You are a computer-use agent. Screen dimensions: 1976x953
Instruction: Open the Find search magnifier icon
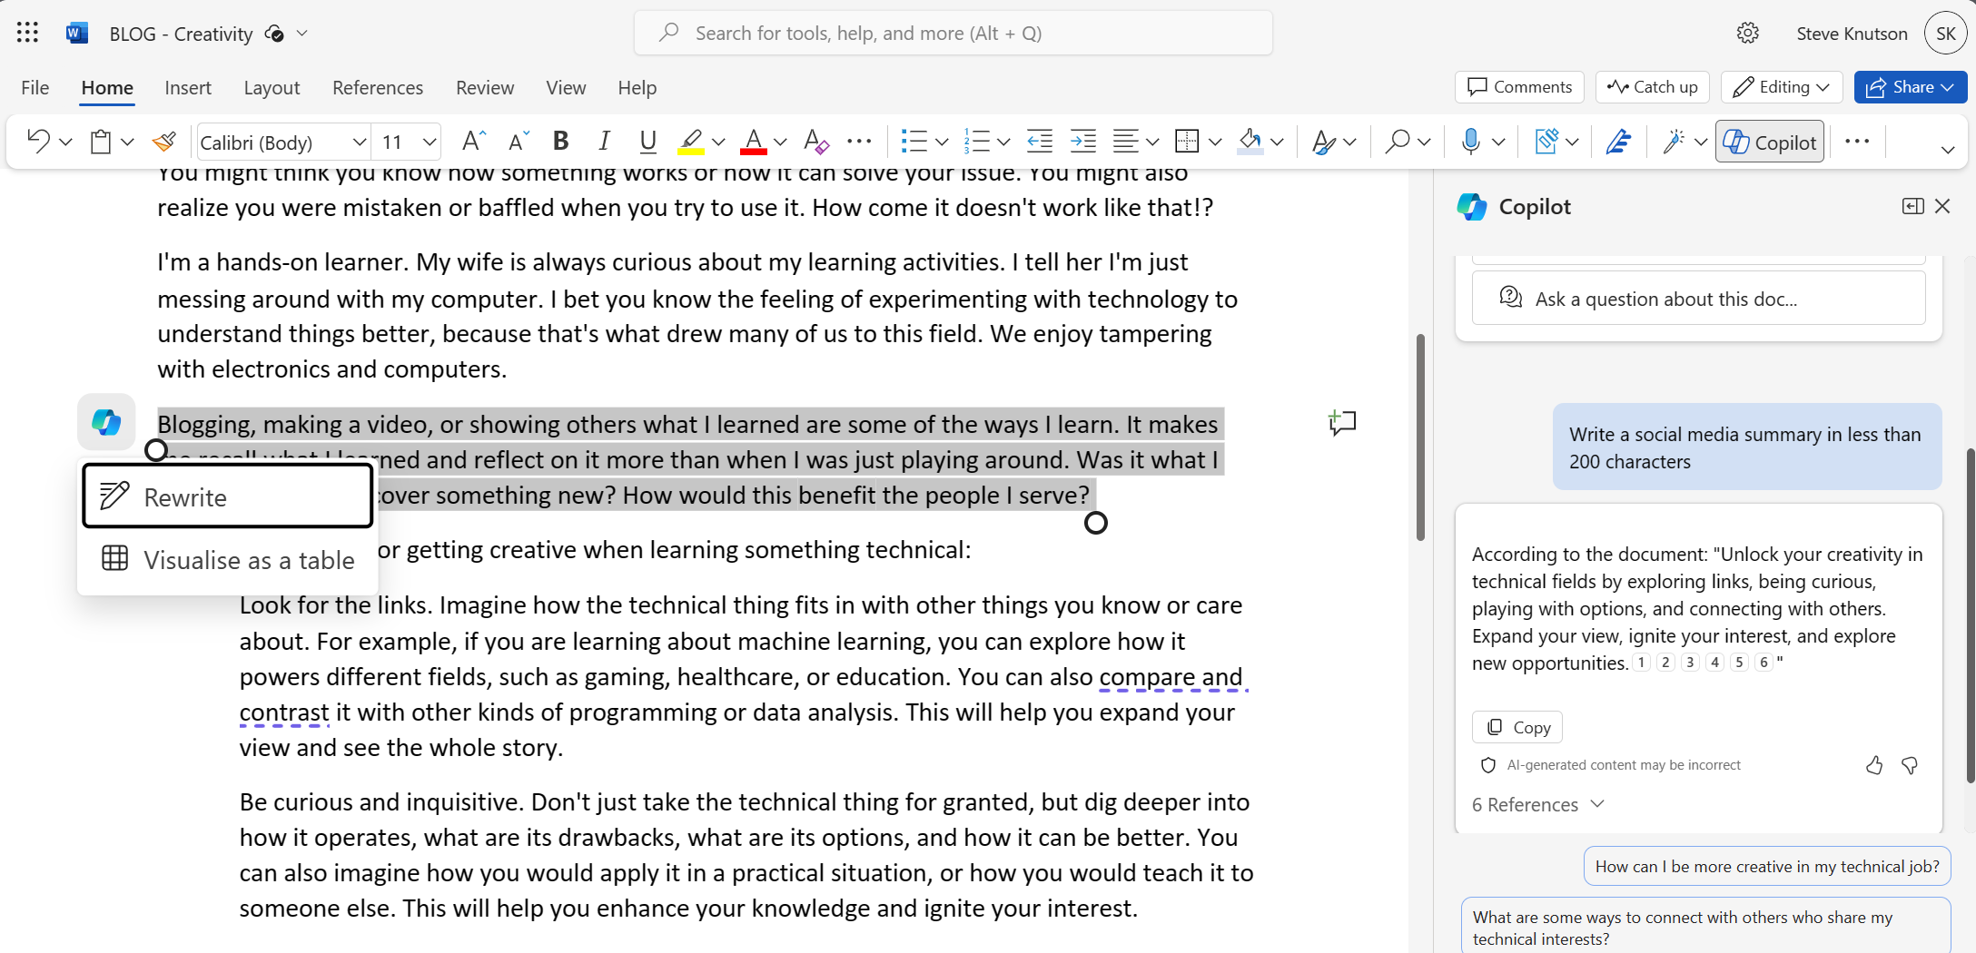tap(1397, 142)
